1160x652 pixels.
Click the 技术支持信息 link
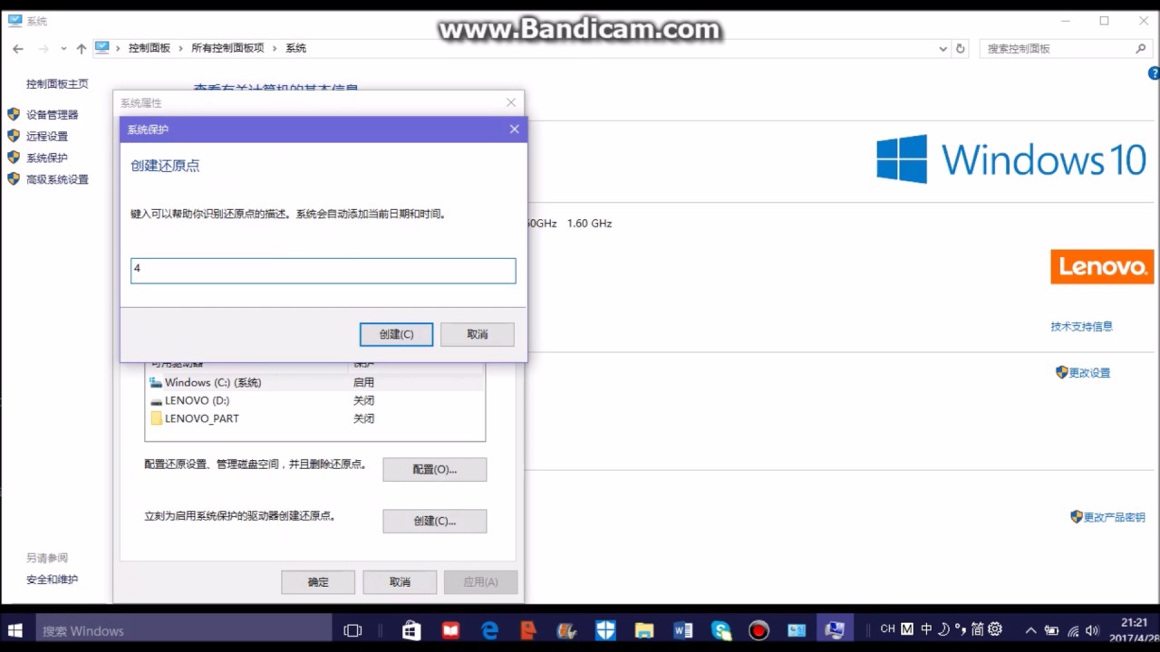[1082, 326]
